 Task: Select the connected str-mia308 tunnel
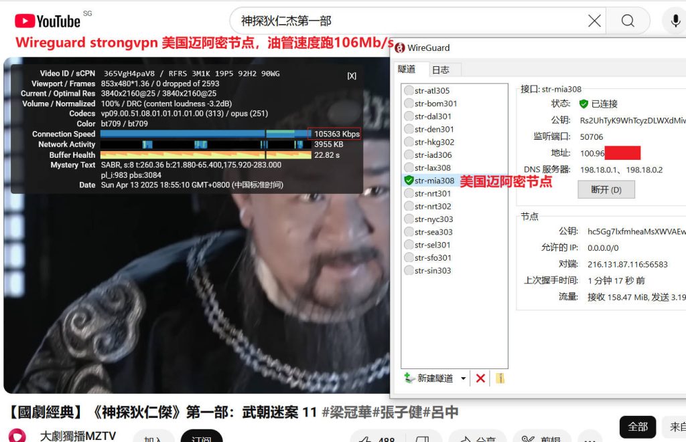pos(433,181)
